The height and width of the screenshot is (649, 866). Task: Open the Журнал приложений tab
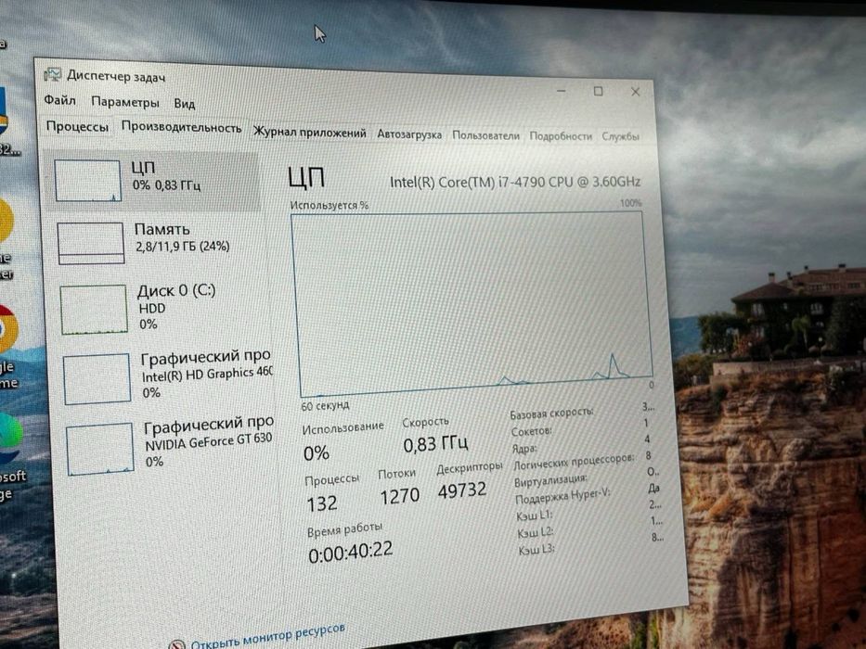[x=309, y=133]
